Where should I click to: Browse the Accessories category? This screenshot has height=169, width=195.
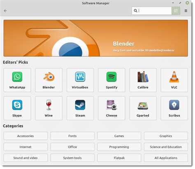tap(26, 136)
